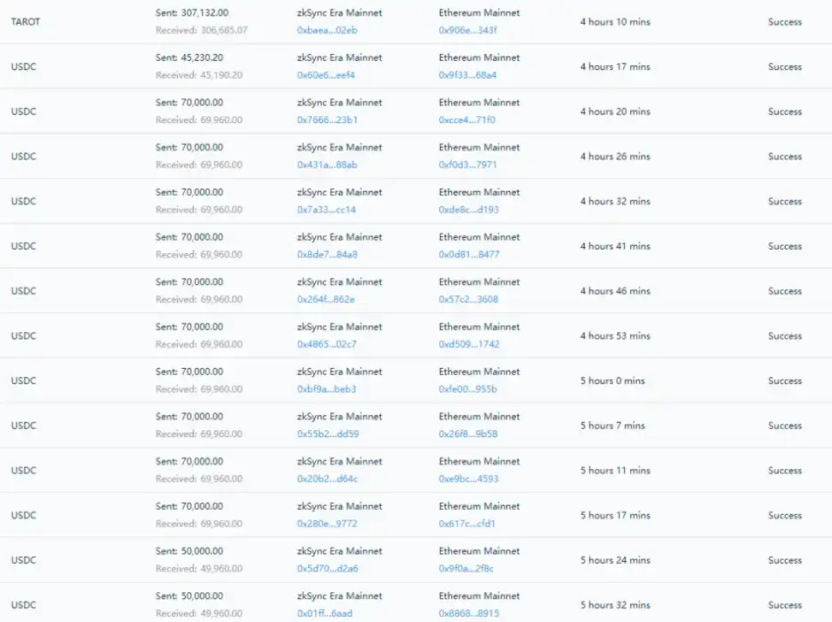This screenshot has width=832, height=622.
Task: View destination transaction 0xf0d3...7971
Action: click(467, 165)
